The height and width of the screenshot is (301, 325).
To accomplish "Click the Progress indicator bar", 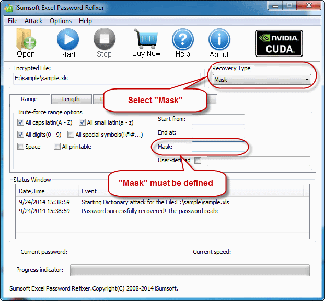I will pyautogui.click(x=190, y=270).
